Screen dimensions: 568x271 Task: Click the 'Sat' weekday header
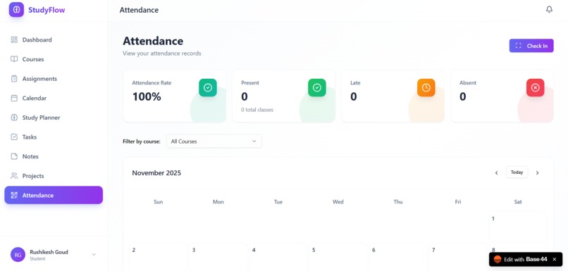click(518, 202)
